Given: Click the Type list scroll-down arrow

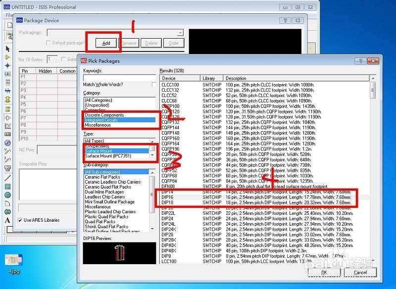Looking at the screenshot, I should coord(152,155).
